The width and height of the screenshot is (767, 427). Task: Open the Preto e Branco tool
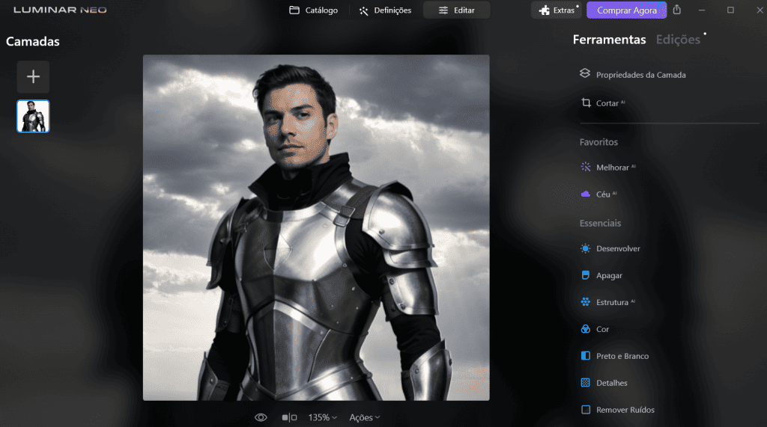[622, 356]
